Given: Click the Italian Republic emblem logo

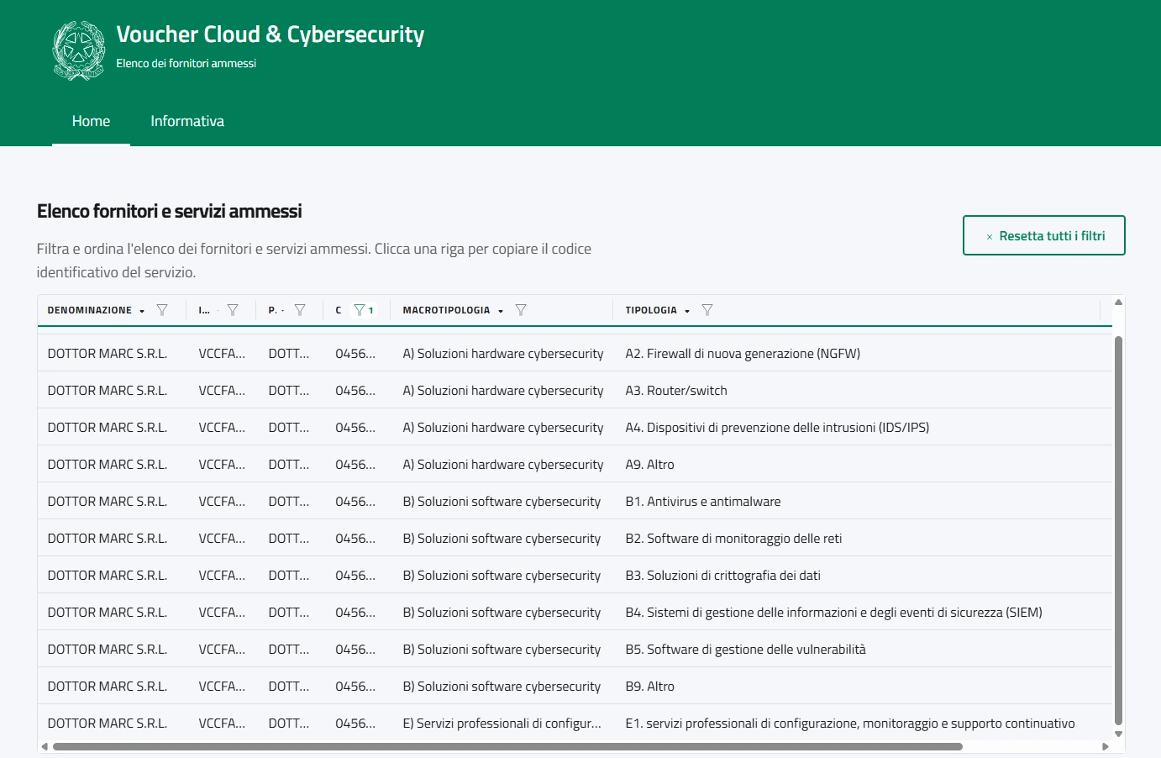Looking at the screenshot, I should click(x=78, y=50).
